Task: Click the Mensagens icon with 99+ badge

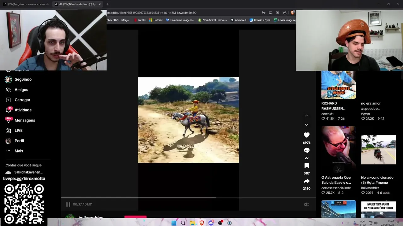Action: (x=9, y=120)
